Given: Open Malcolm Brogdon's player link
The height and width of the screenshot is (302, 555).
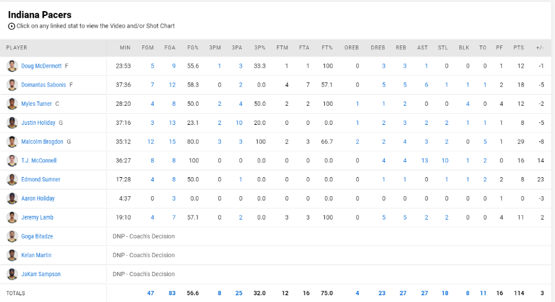Looking at the screenshot, I should click(42, 141).
